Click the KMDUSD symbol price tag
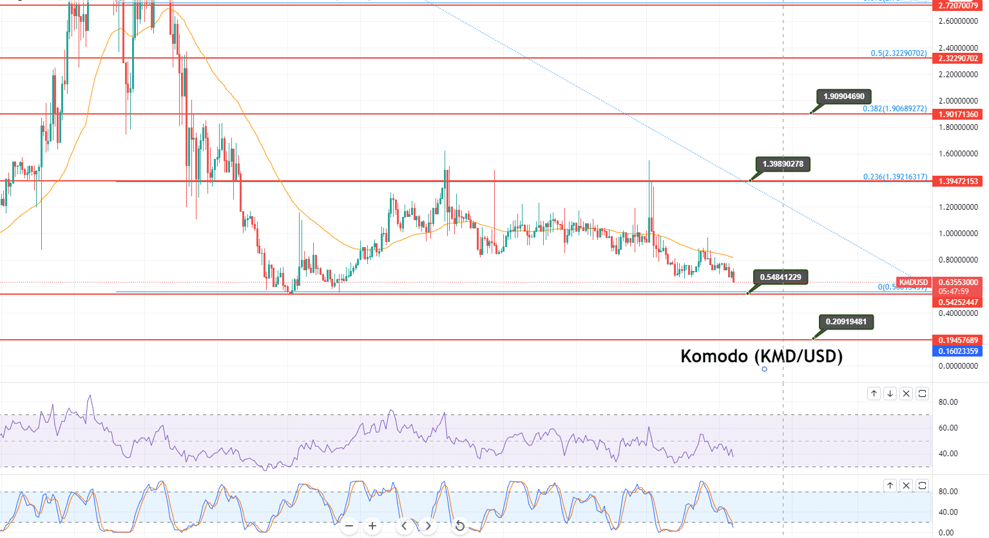 [x=914, y=283]
